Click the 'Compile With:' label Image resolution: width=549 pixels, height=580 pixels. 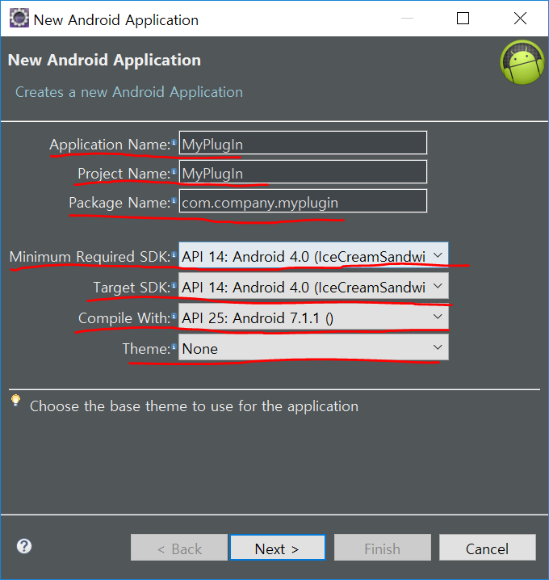(x=124, y=318)
